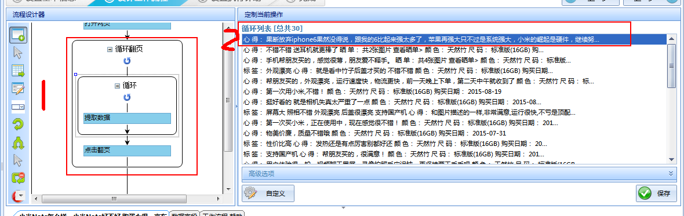Click the 循环列表 [总共30] heading

[272, 29]
